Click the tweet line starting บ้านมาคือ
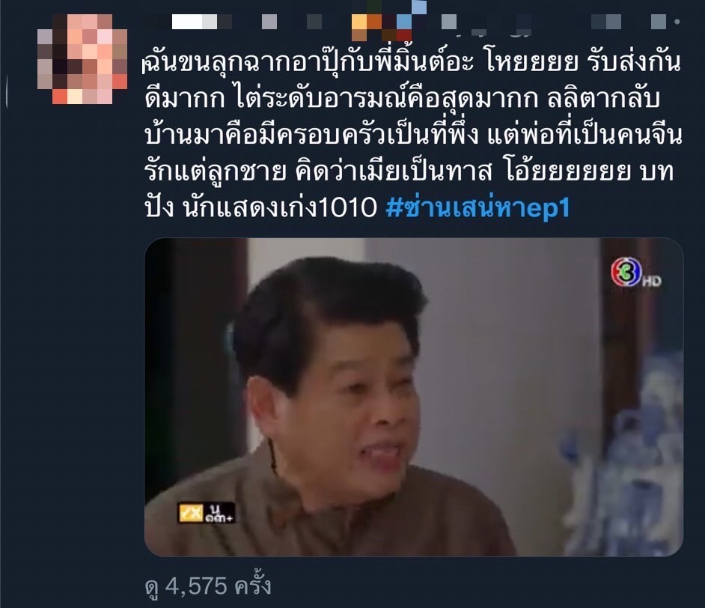705x608 pixels. (x=414, y=135)
